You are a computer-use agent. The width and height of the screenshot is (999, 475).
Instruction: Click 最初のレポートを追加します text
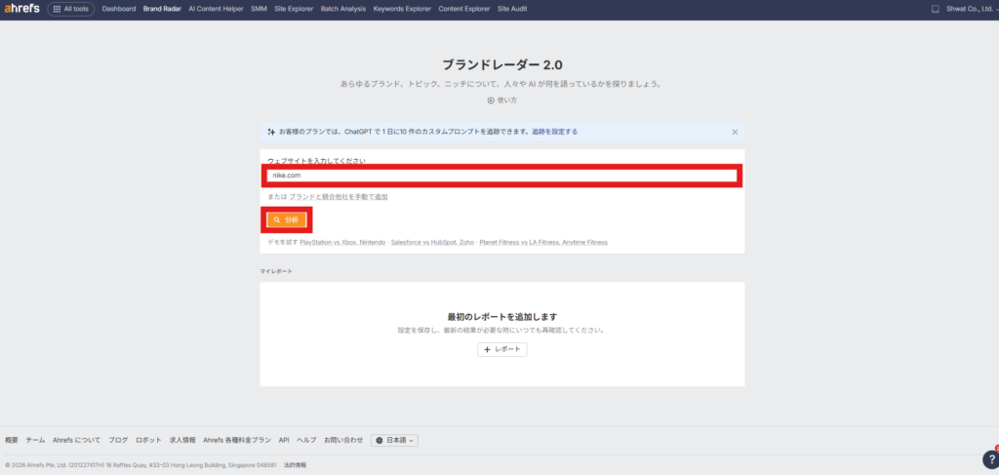pyautogui.click(x=502, y=316)
